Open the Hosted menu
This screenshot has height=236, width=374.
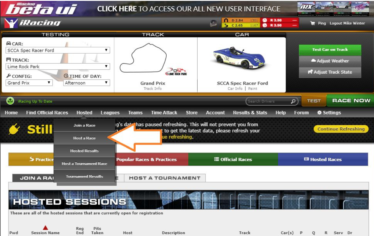point(84,113)
